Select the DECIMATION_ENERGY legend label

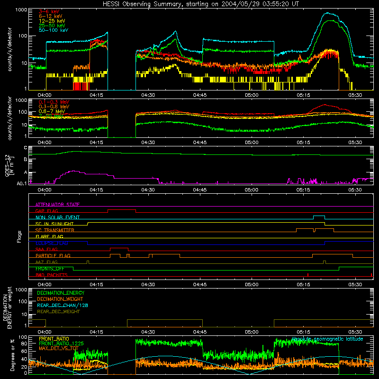click(x=61, y=293)
